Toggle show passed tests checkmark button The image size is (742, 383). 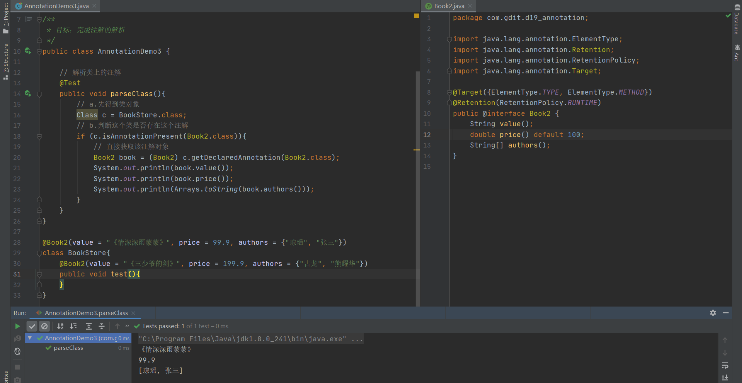(x=32, y=326)
